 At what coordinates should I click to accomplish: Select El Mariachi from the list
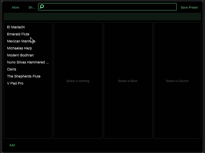tap(16, 27)
